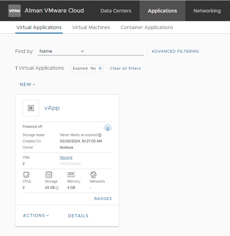The height and width of the screenshot is (236, 230).
Task: Open the Find by Name dropdown
Action: [x=62, y=51]
